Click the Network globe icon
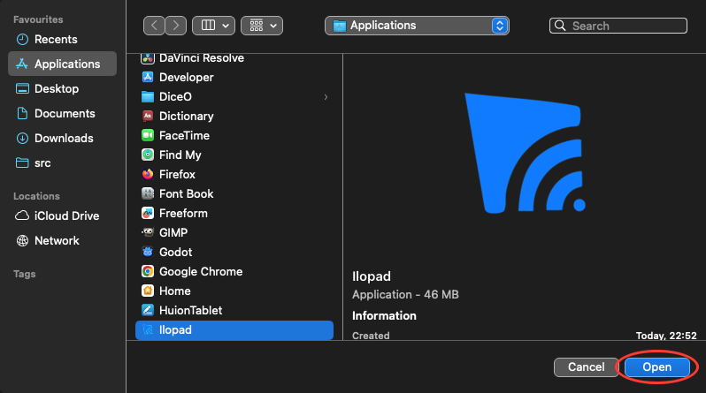The image size is (706, 393). click(x=22, y=240)
